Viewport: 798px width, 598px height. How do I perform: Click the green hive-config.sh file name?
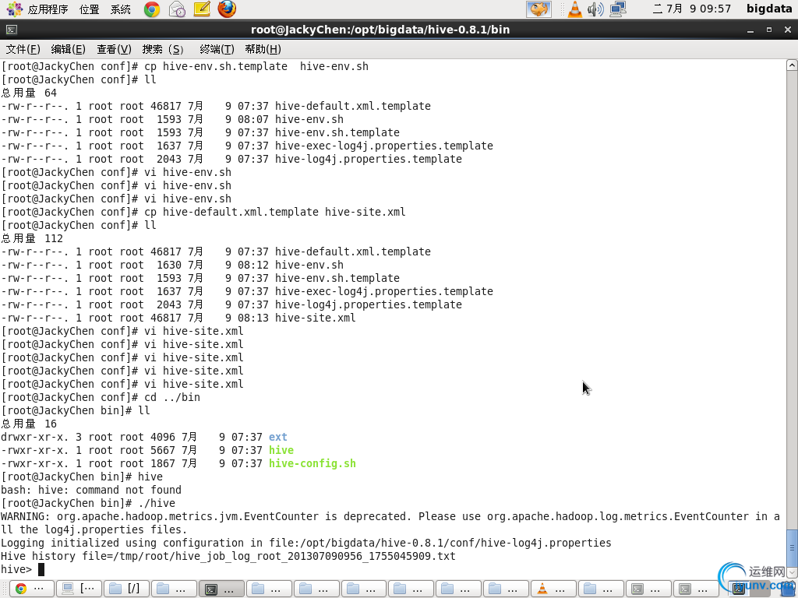point(312,464)
